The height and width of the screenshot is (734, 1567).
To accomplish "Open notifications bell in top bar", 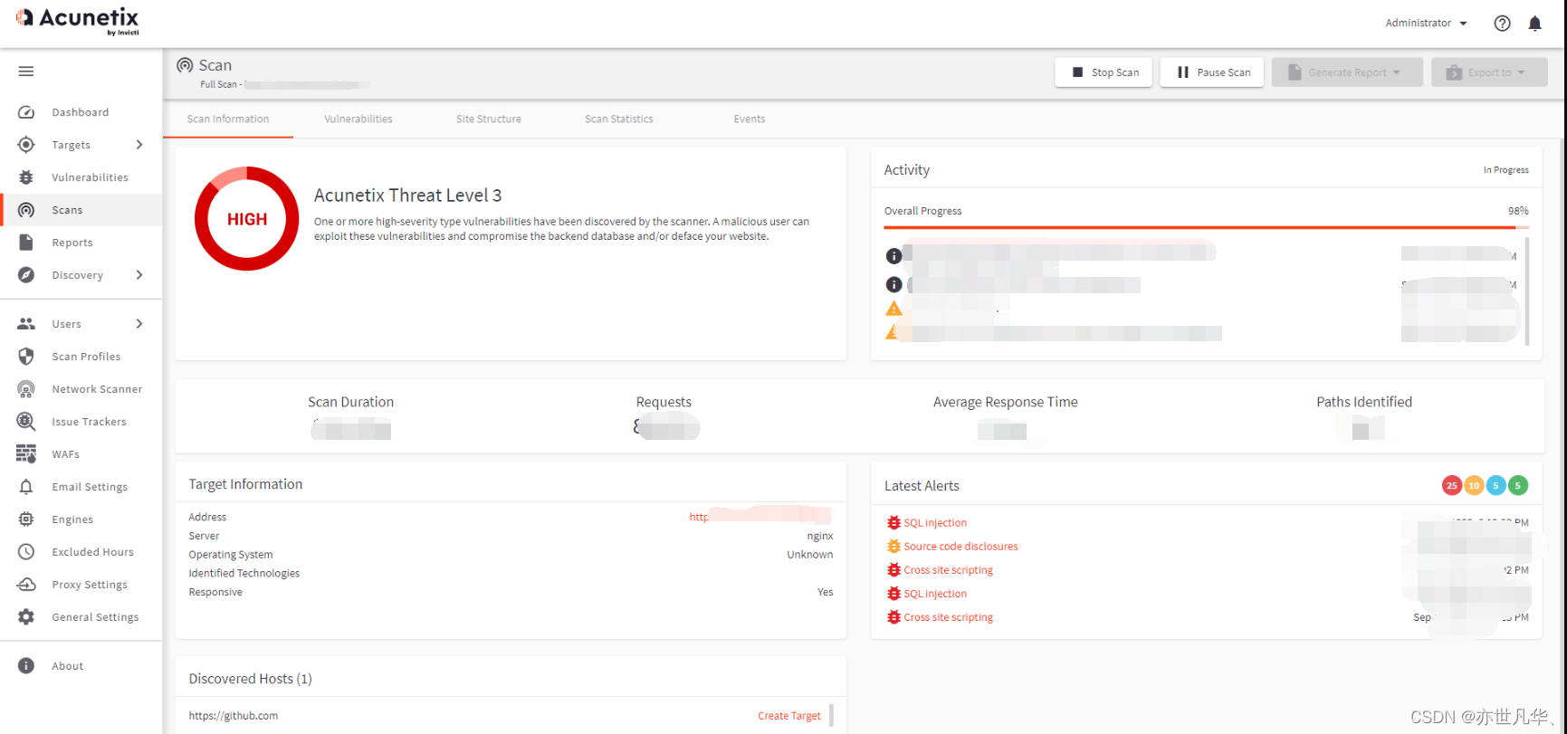I will [1535, 24].
